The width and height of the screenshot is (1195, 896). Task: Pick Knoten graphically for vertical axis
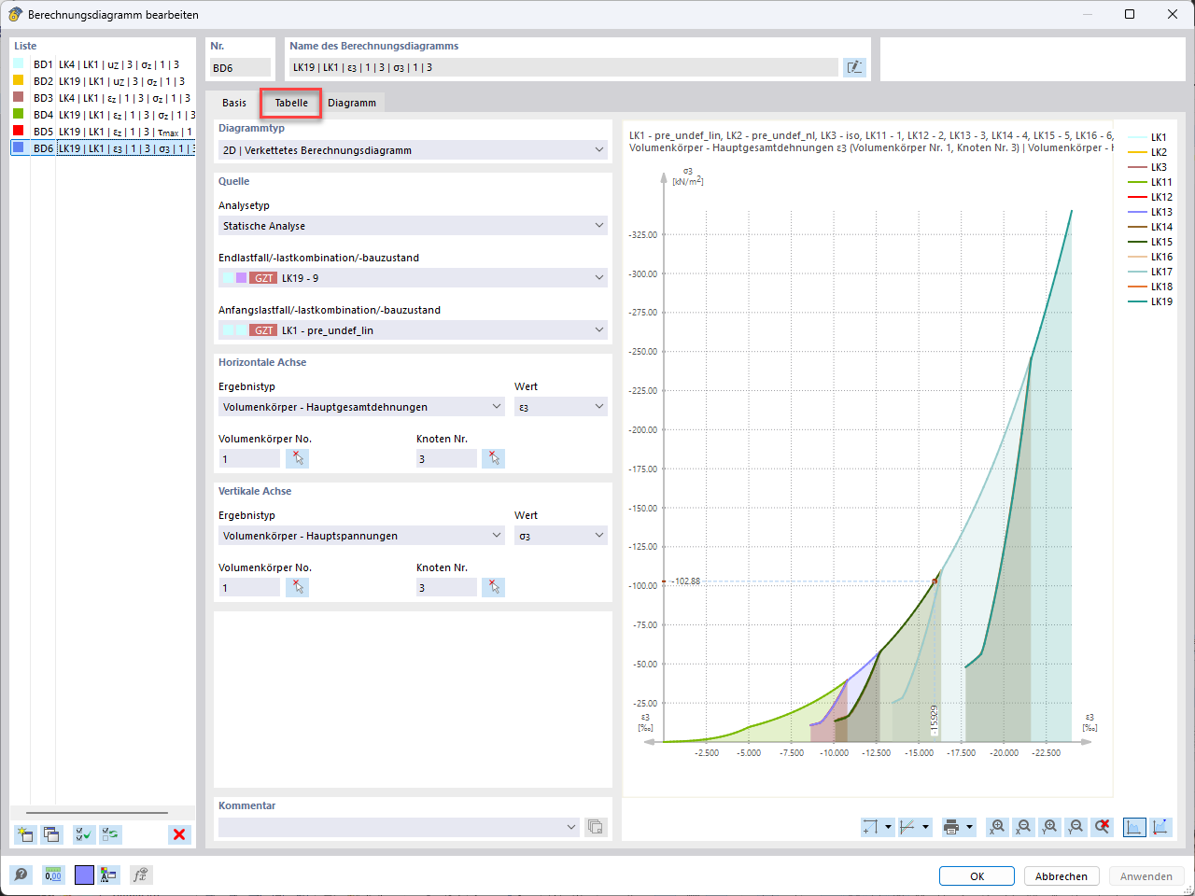pos(493,587)
